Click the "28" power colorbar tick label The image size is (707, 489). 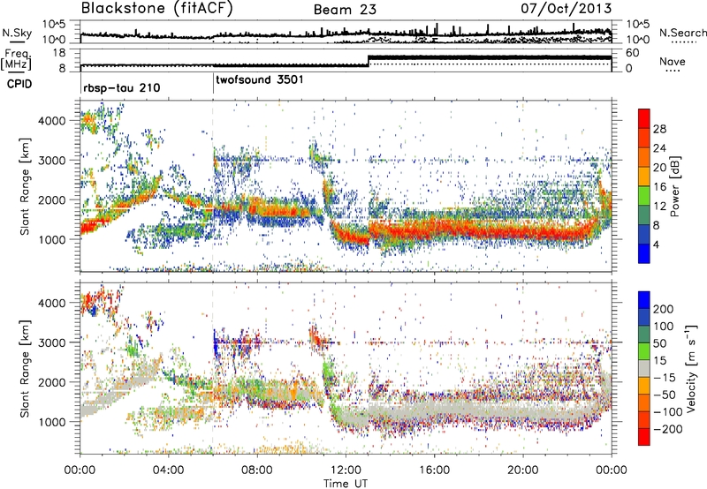coord(659,130)
